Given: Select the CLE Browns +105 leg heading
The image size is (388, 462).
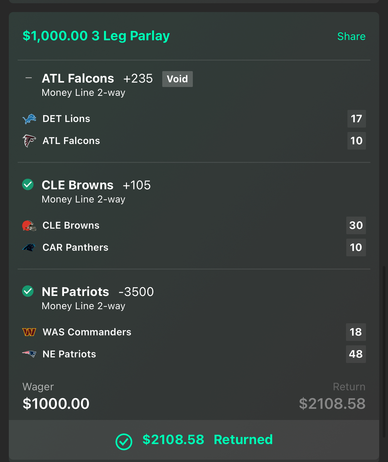Looking at the screenshot, I should pos(96,185).
